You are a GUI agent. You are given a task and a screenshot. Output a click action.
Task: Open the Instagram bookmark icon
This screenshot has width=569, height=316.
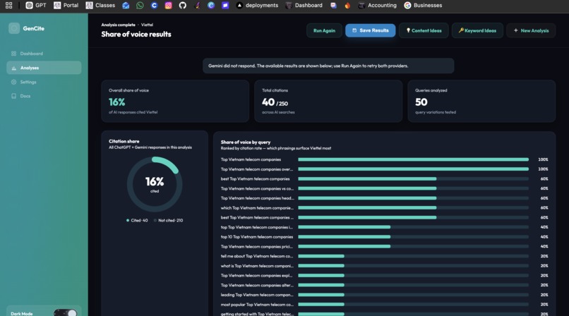click(169, 6)
